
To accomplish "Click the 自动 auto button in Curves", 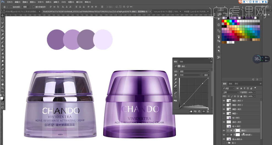I will pos(206,75).
